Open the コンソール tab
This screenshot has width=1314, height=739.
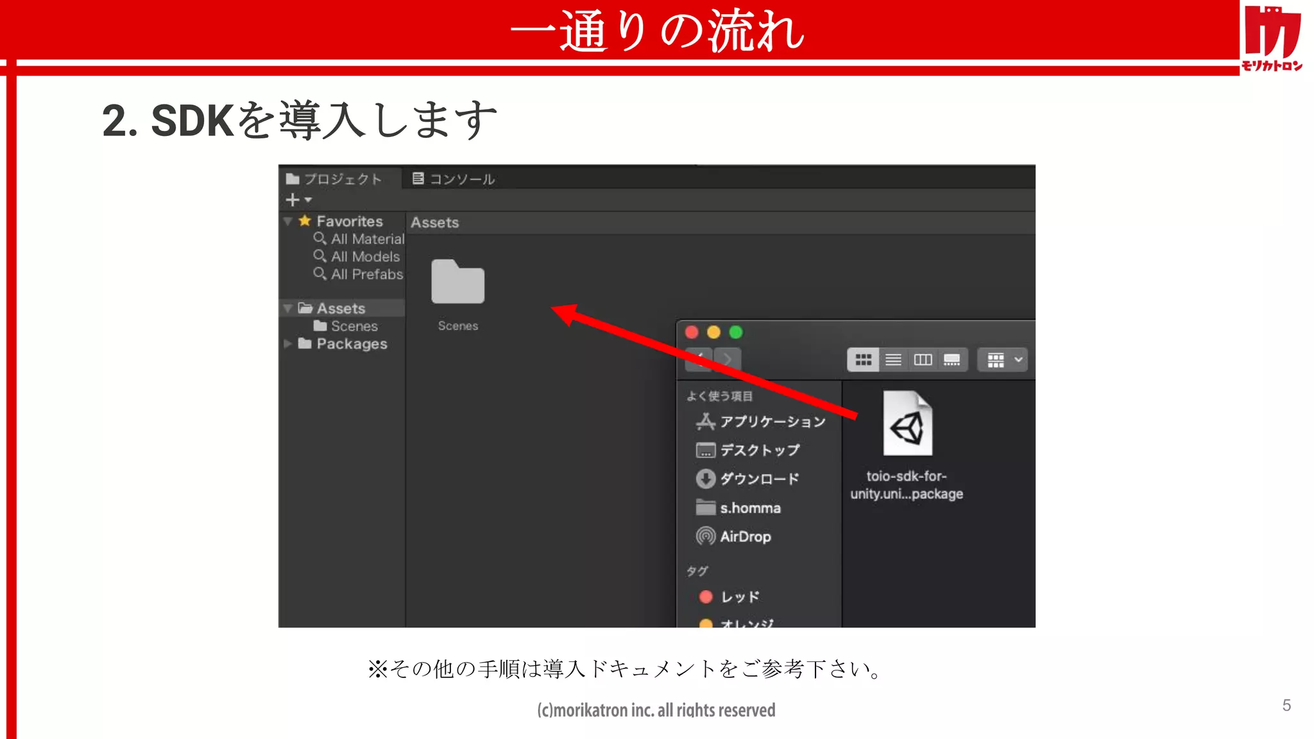[x=453, y=179]
